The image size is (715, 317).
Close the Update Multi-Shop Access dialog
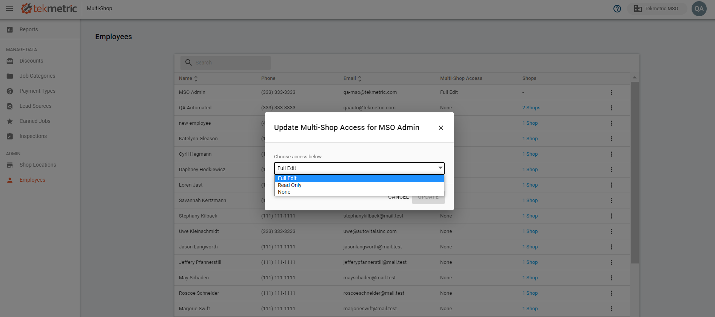pyautogui.click(x=441, y=128)
